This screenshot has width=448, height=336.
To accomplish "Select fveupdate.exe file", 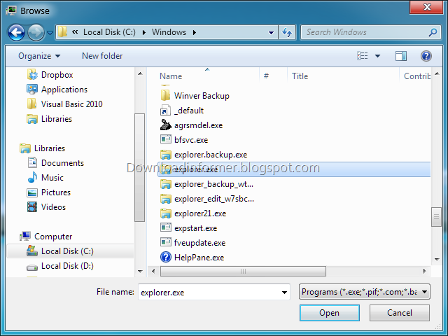I will [193, 243].
